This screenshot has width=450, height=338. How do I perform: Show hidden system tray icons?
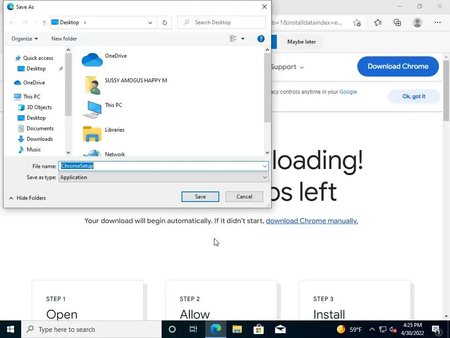point(372,329)
